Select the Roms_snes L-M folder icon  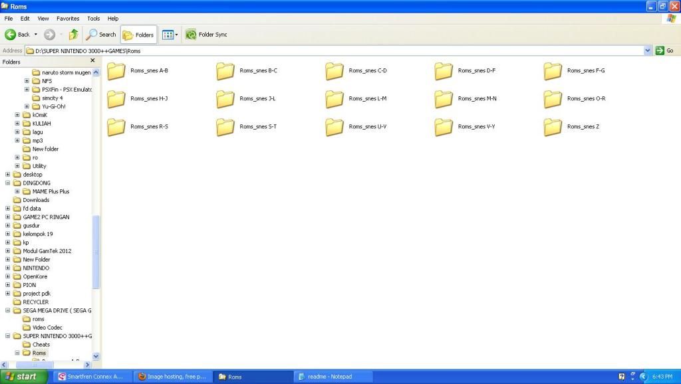pyautogui.click(x=335, y=100)
